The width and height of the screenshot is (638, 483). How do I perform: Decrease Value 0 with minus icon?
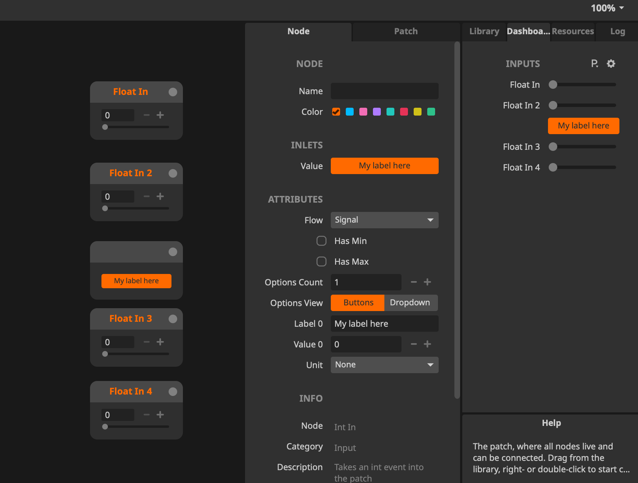pos(414,344)
